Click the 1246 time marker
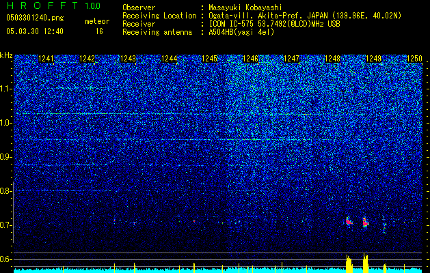The width and height of the screenshot is (430, 273). [250, 59]
